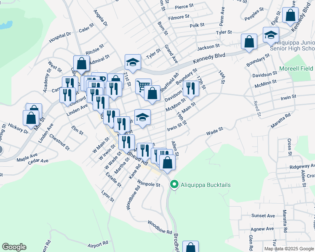This screenshot has height=252, width=315.
Task: Select the Filmore St label
Action: (179, 17)
